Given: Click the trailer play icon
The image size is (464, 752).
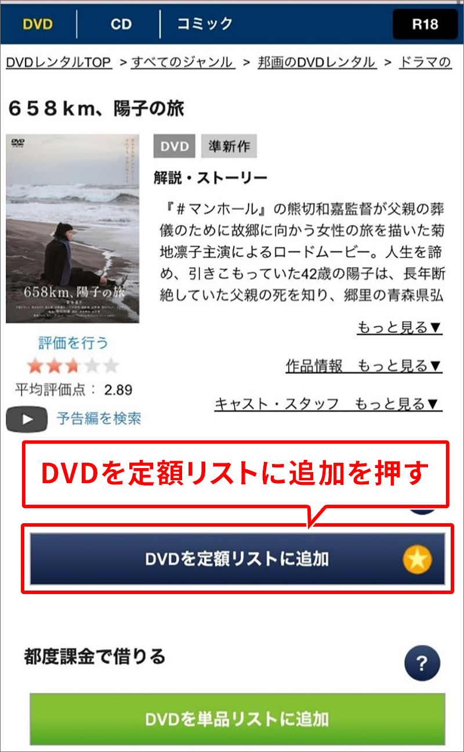Looking at the screenshot, I should tap(27, 420).
